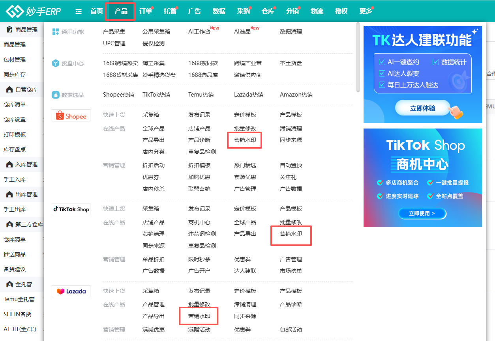Open the TK达人建联功能 banner
Viewport: 495px width, 341px height.
[423, 75]
